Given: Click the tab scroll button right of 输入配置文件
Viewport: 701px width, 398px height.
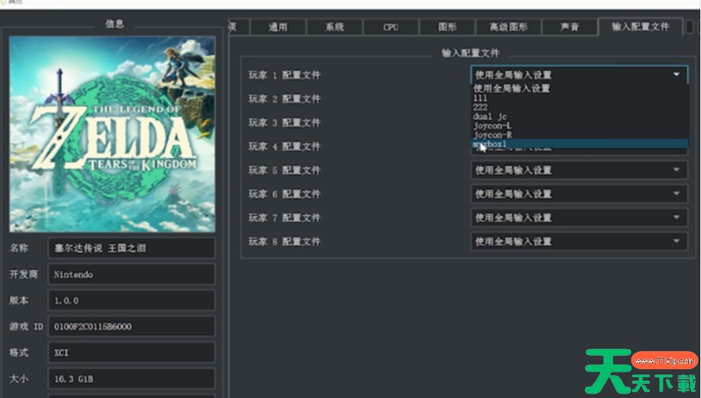Looking at the screenshot, I should point(690,27).
